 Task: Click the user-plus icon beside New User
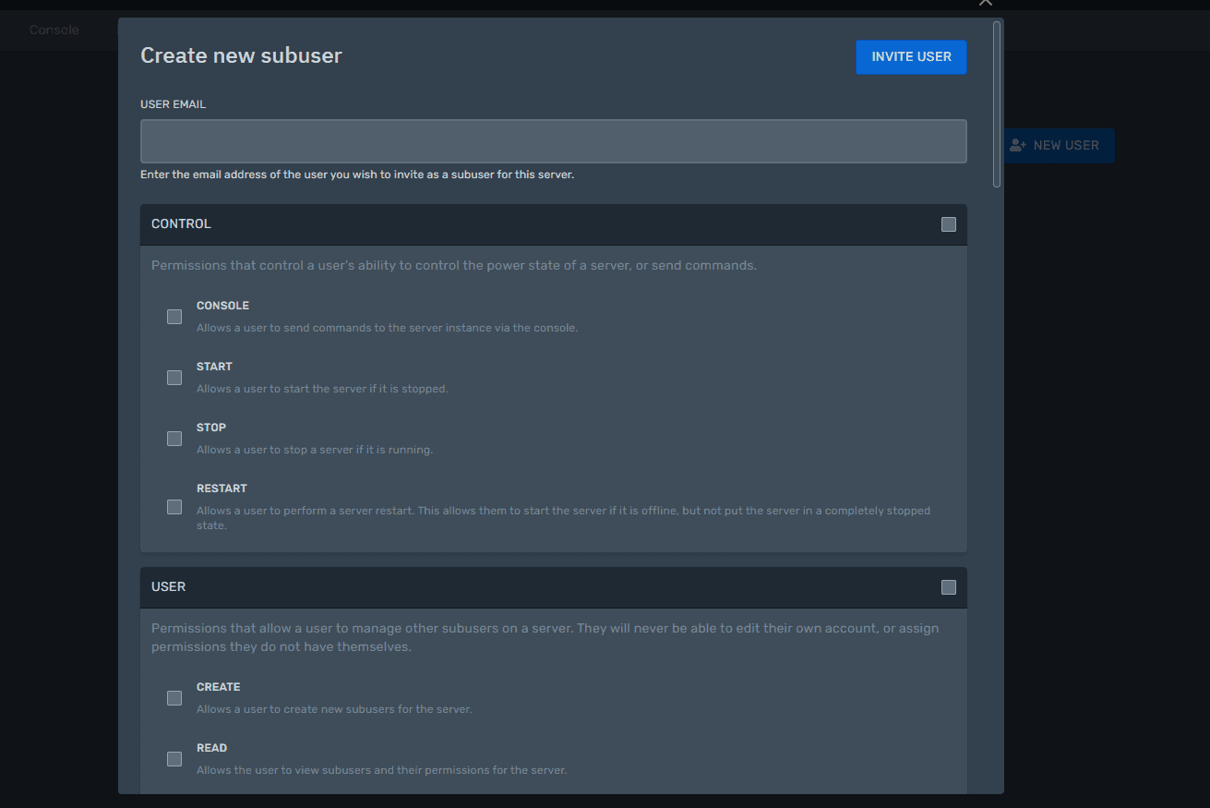click(x=1018, y=146)
